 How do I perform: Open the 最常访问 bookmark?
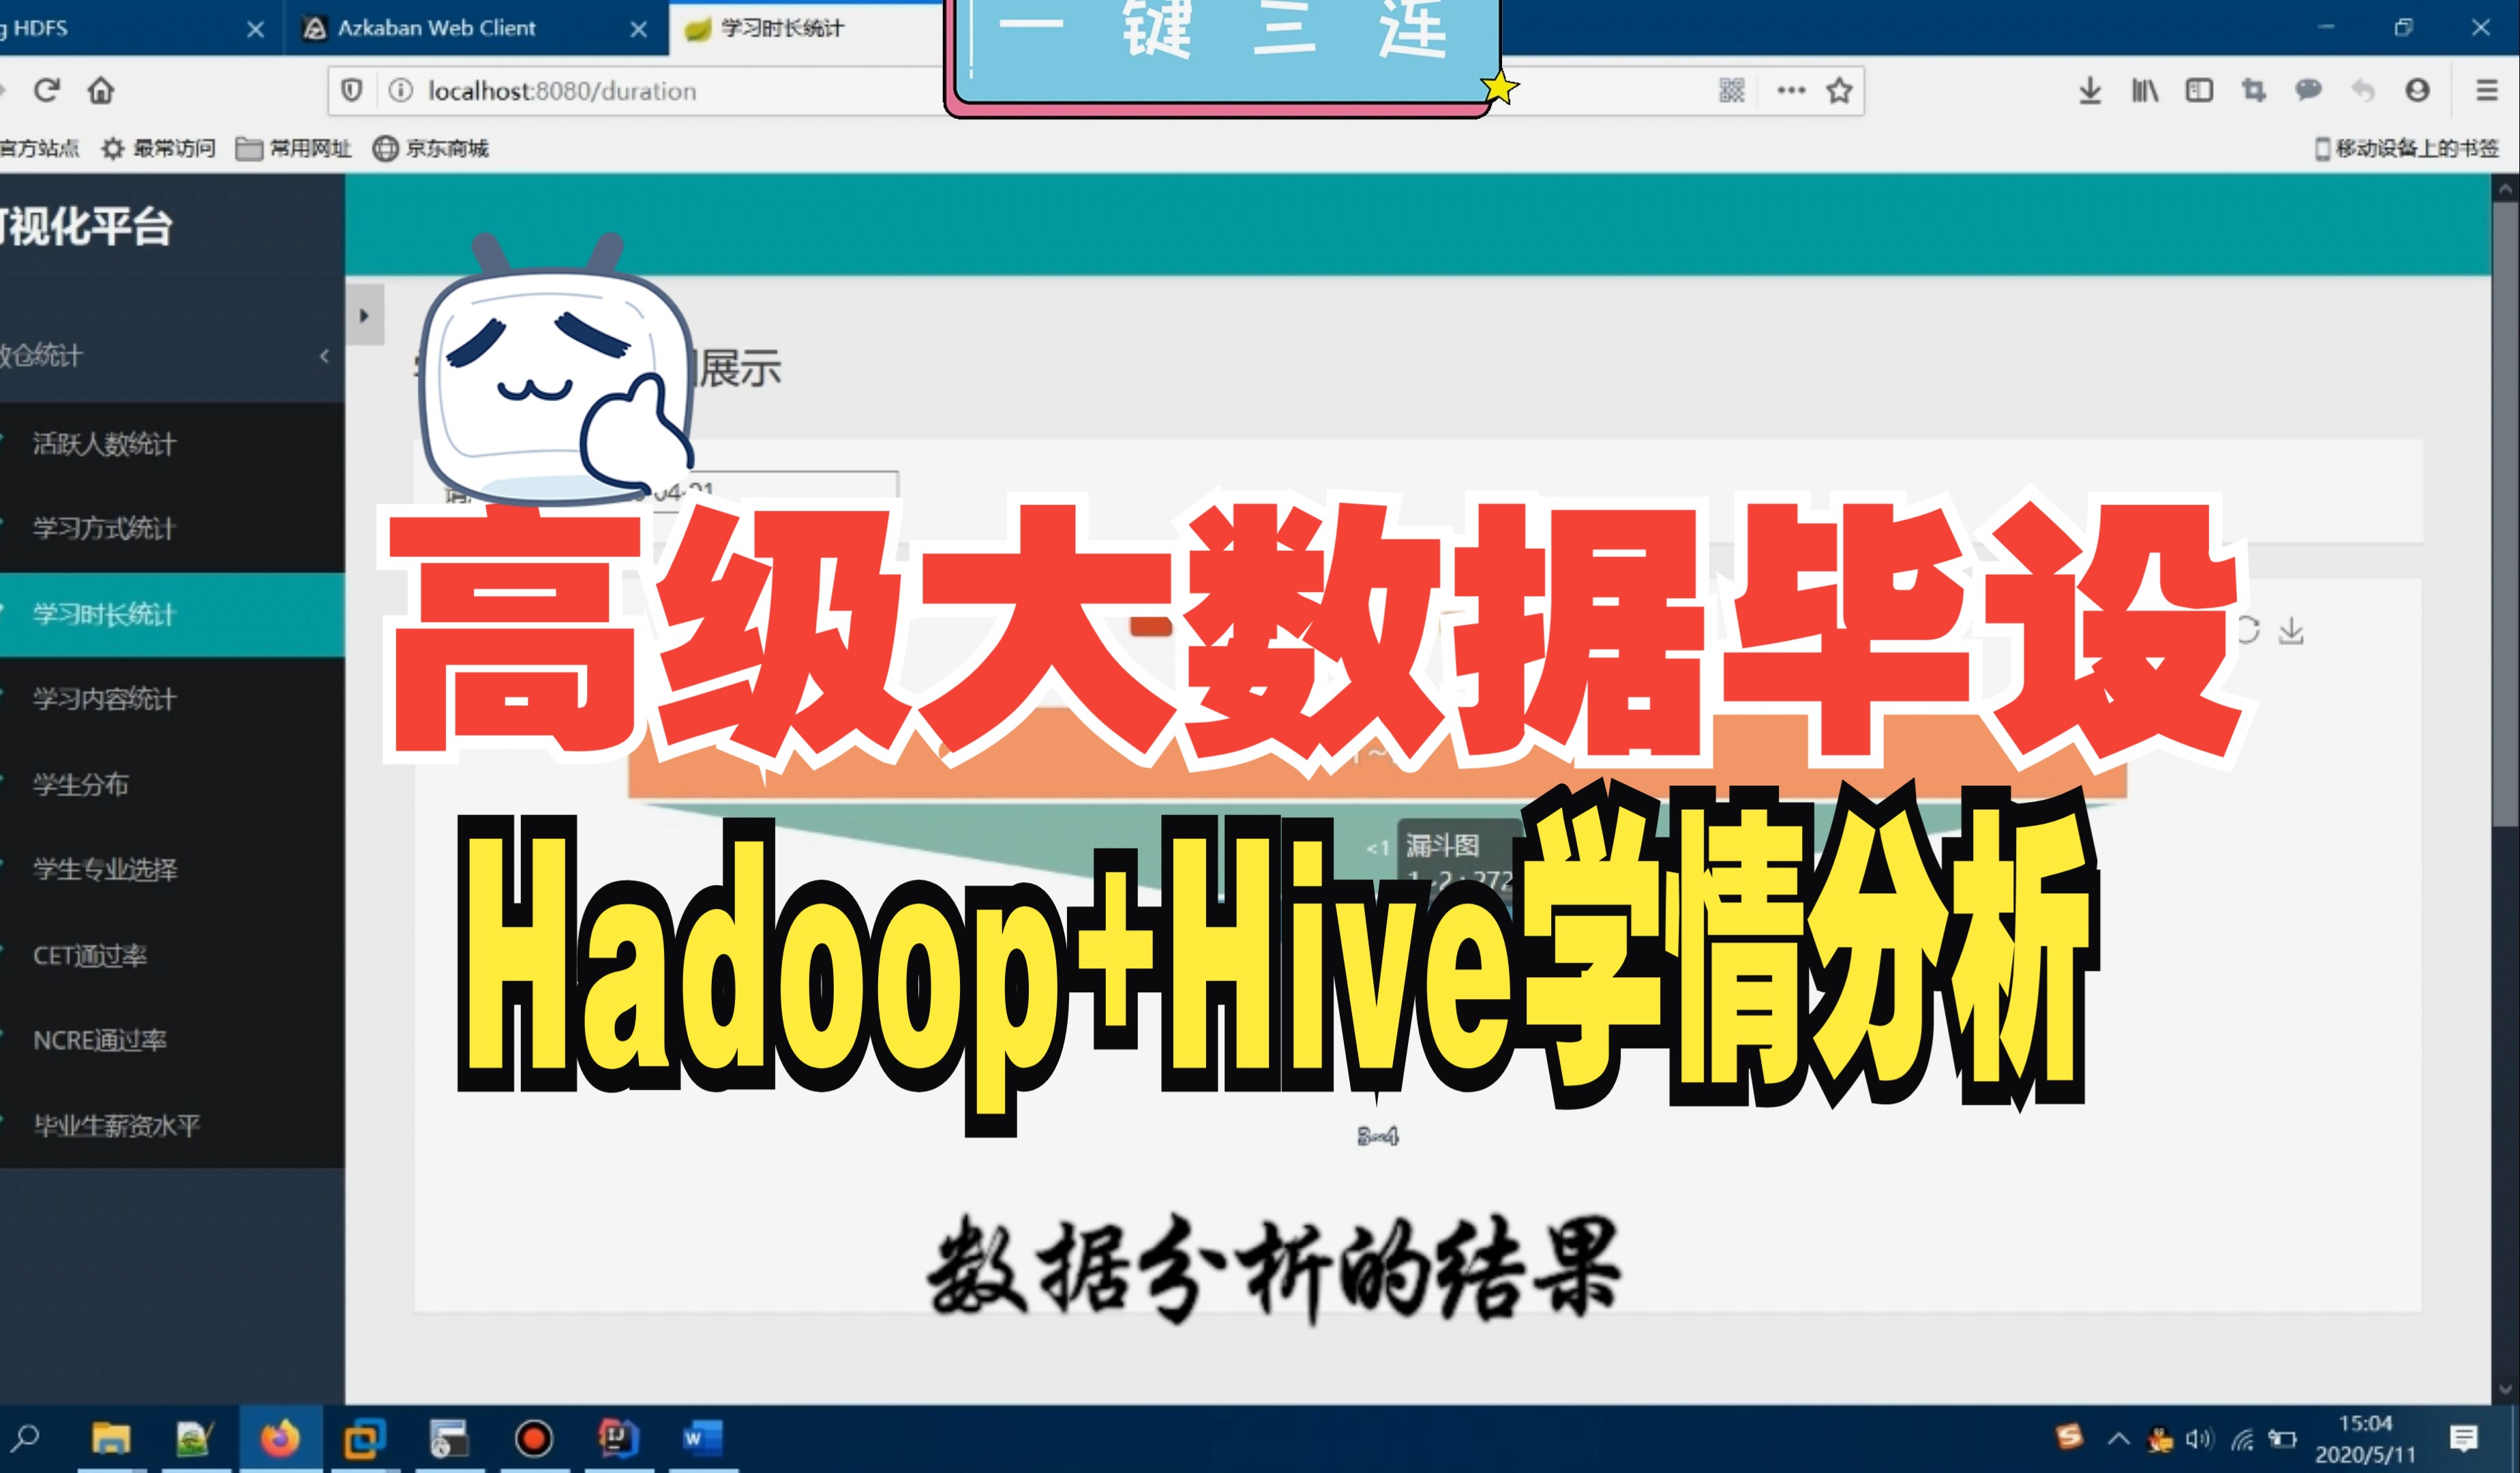[159, 149]
